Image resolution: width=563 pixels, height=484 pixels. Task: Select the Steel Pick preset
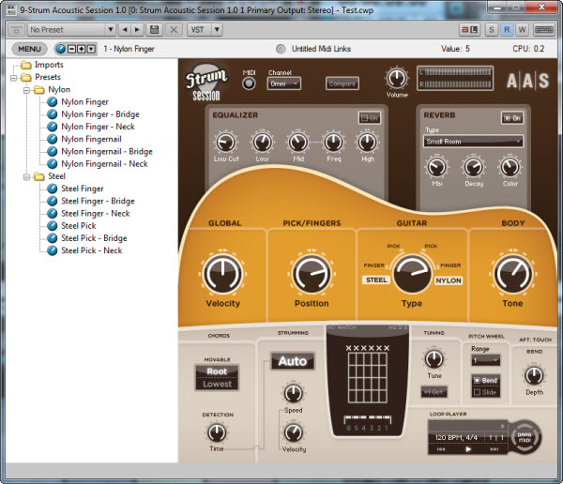coord(78,226)
